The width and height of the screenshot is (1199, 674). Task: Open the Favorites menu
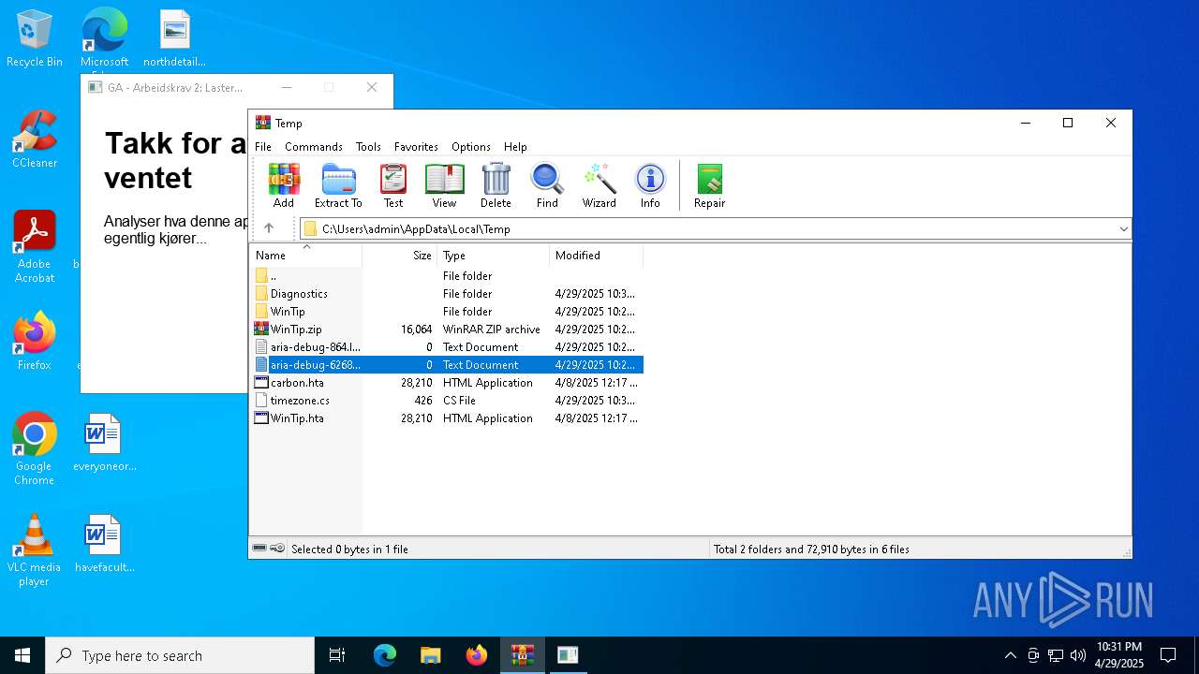coord(416,147)
